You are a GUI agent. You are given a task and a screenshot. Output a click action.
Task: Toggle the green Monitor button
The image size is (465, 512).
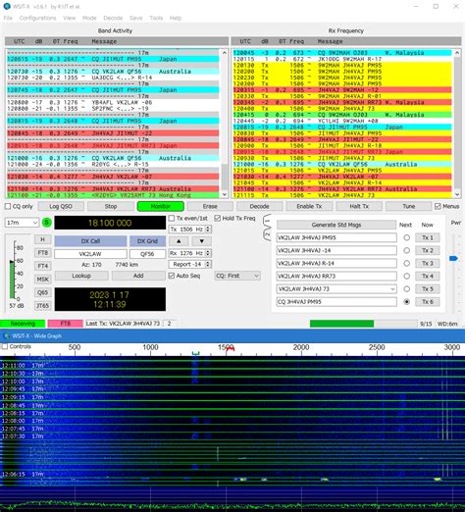point(160,206)
